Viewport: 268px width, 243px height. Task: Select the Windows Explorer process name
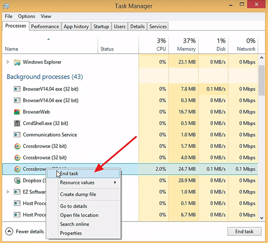click(42, 62)
